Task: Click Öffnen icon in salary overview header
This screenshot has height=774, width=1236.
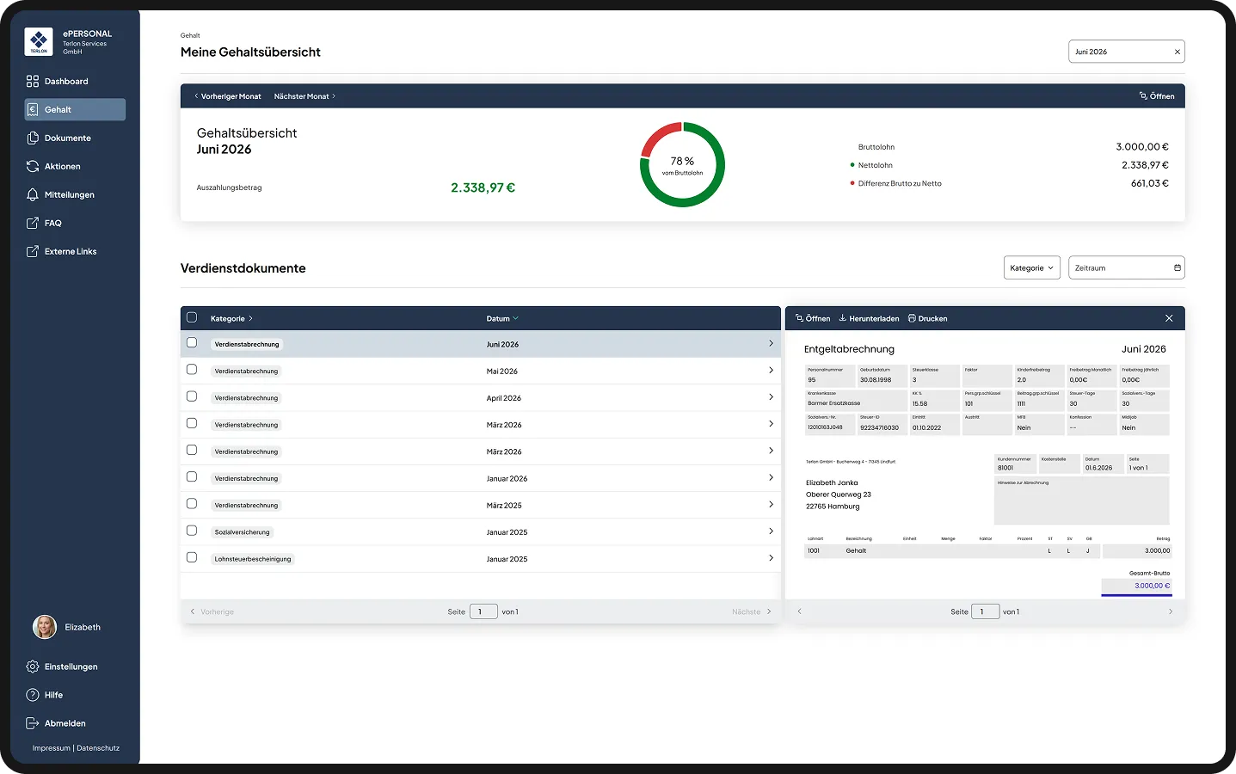Action: click(x=1143, y=96)
